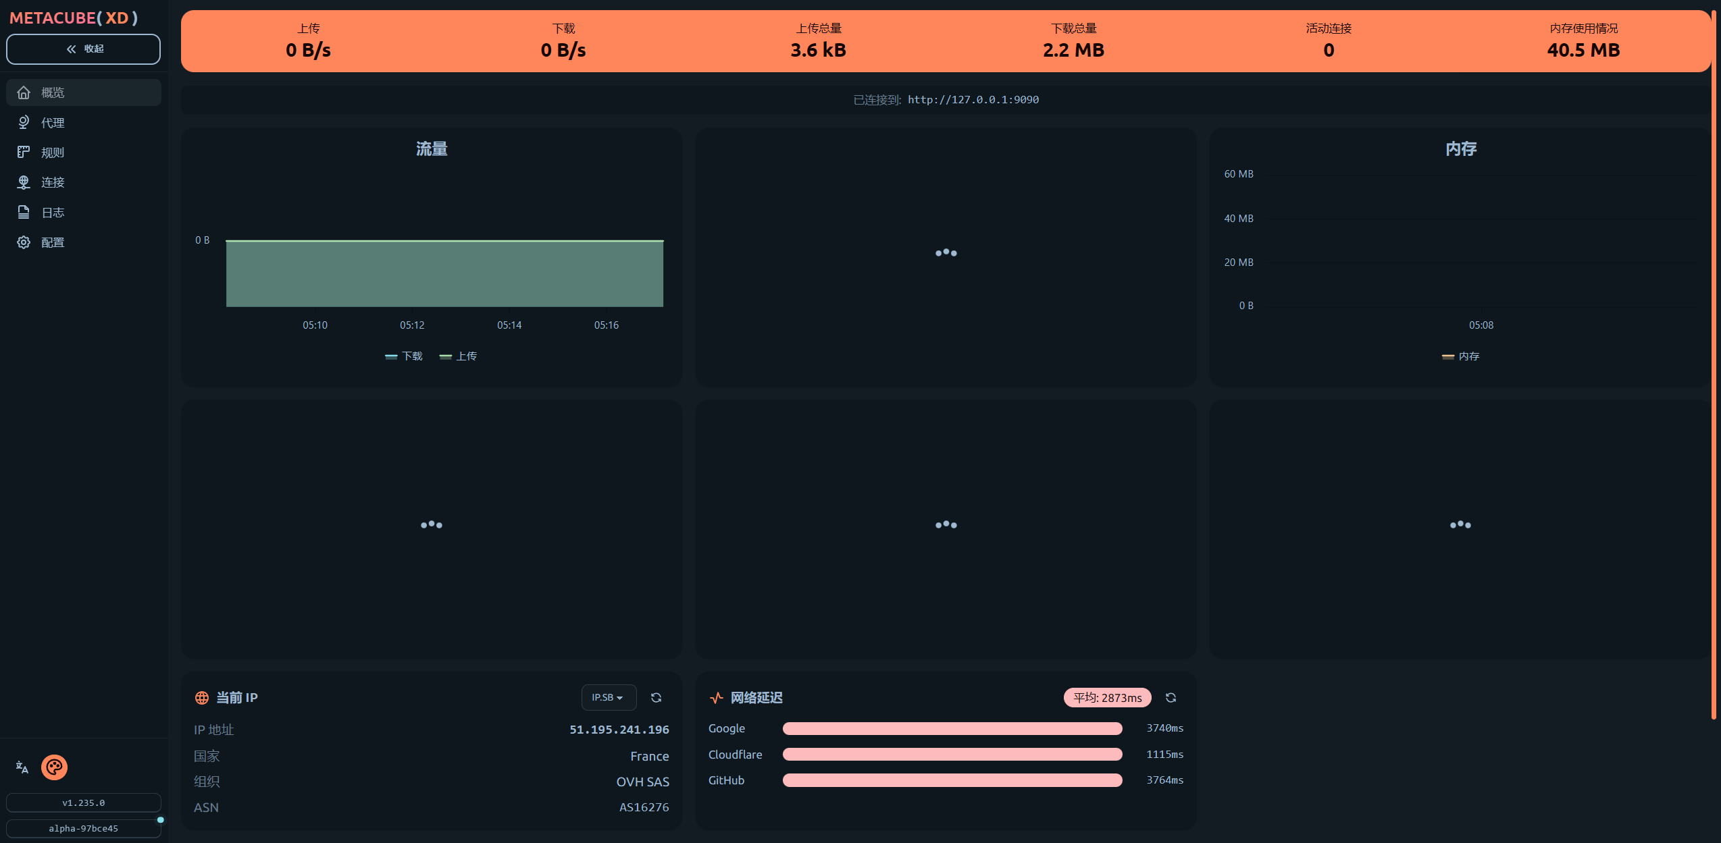Click the connected backend URL link
The image size is (1721, 843).
(x=973, y=100)
